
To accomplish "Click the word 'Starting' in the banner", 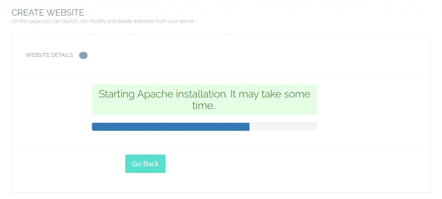I will pos(117,94).
